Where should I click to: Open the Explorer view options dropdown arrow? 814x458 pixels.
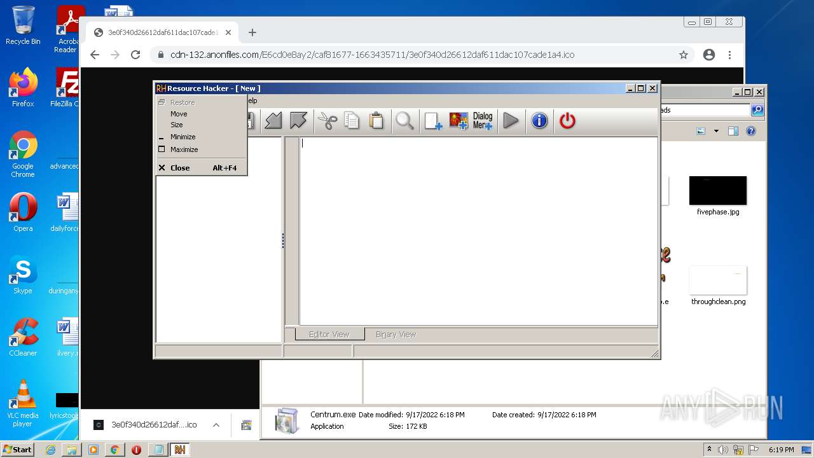coord(716,131)
